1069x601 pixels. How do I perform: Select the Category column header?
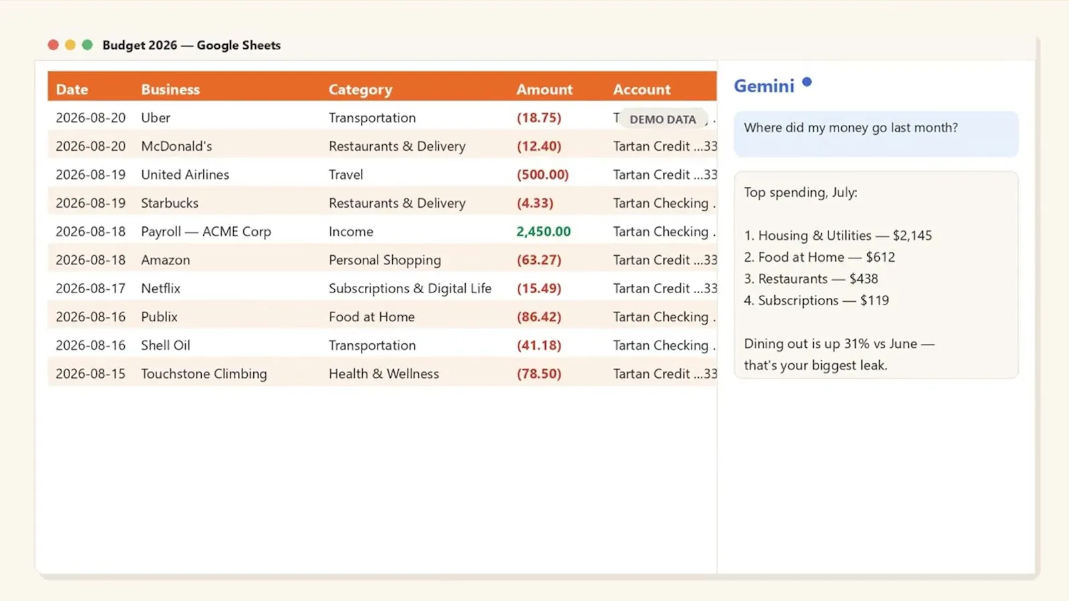pyautogui.click(x=360, y=89)
